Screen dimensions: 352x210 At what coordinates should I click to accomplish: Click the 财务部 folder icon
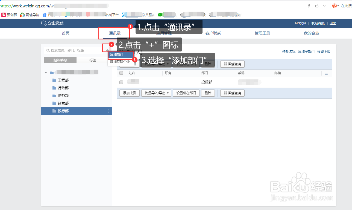point(54,96)
